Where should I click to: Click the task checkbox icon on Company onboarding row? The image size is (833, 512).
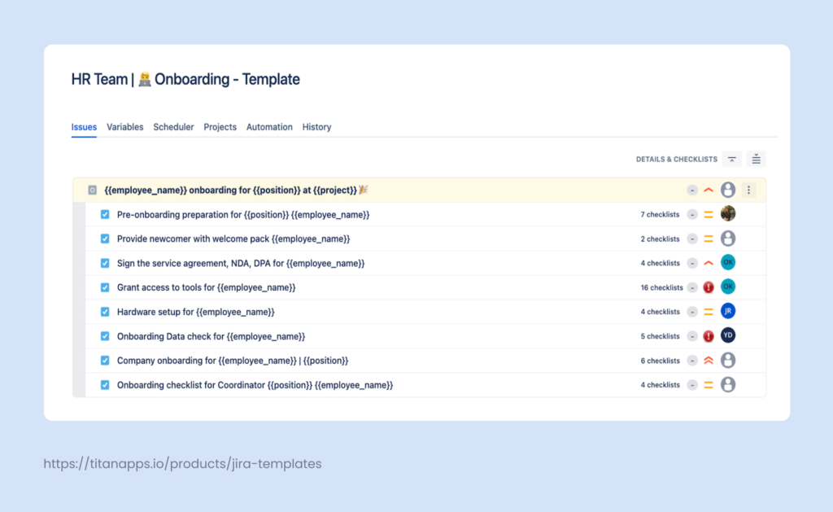(x=104, y=360)
